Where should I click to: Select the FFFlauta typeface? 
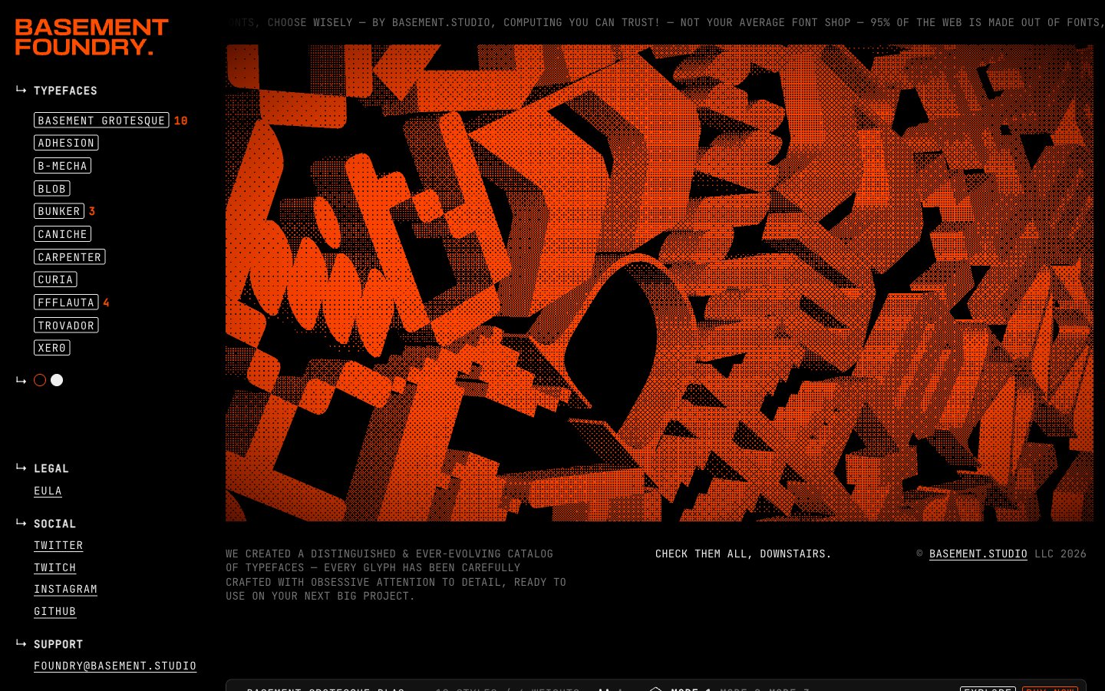point(66,303)
